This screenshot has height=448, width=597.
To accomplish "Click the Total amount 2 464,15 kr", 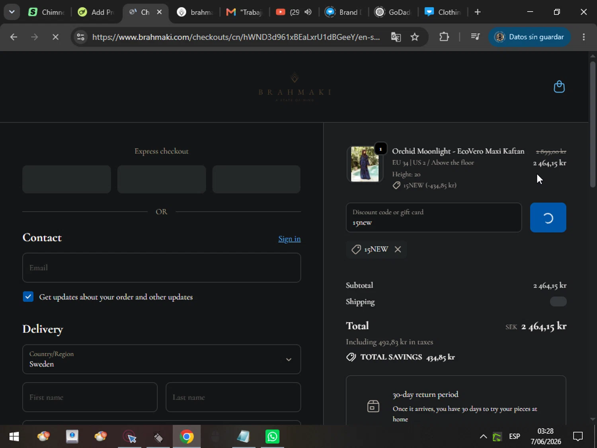I will [x=544, y=326].
